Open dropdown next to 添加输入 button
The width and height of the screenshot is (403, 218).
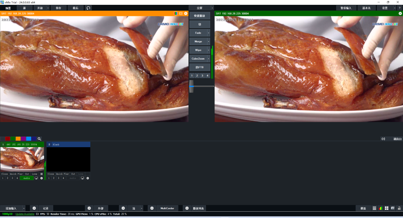click(x=24, y=208)
